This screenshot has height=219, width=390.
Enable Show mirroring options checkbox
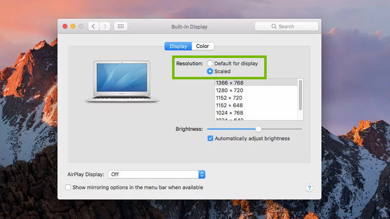68,187
